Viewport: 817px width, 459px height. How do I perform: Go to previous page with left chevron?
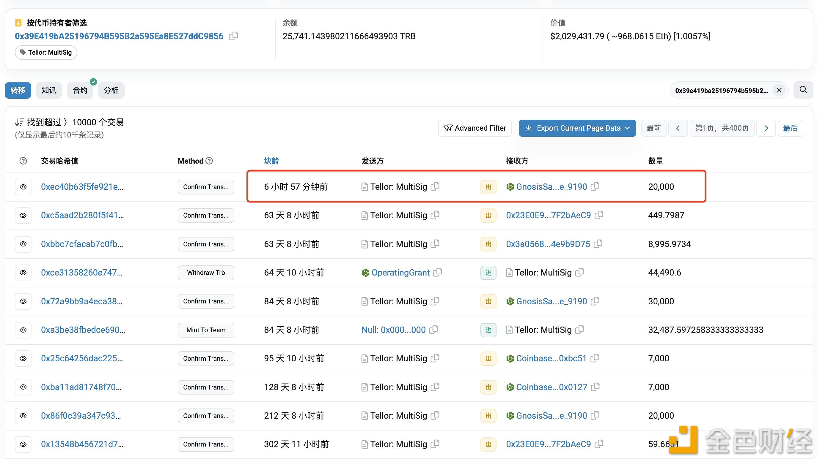pyautogui.click(x=678, y=128)
